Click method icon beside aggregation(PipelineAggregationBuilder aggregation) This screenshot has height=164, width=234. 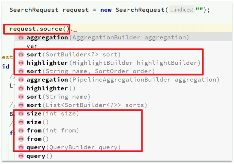(x=21, y=80)
